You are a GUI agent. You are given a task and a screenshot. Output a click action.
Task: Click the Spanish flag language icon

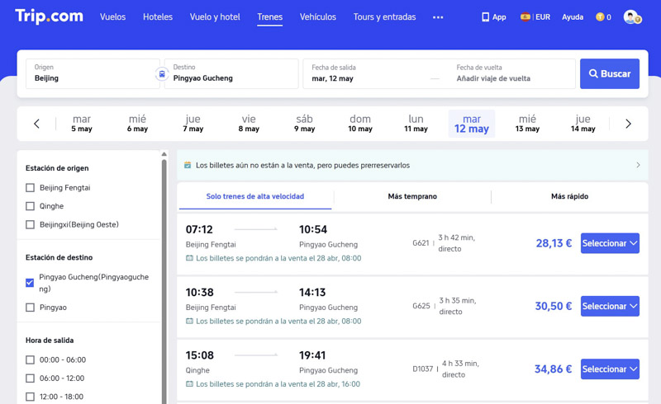click(x=525, y=16)
